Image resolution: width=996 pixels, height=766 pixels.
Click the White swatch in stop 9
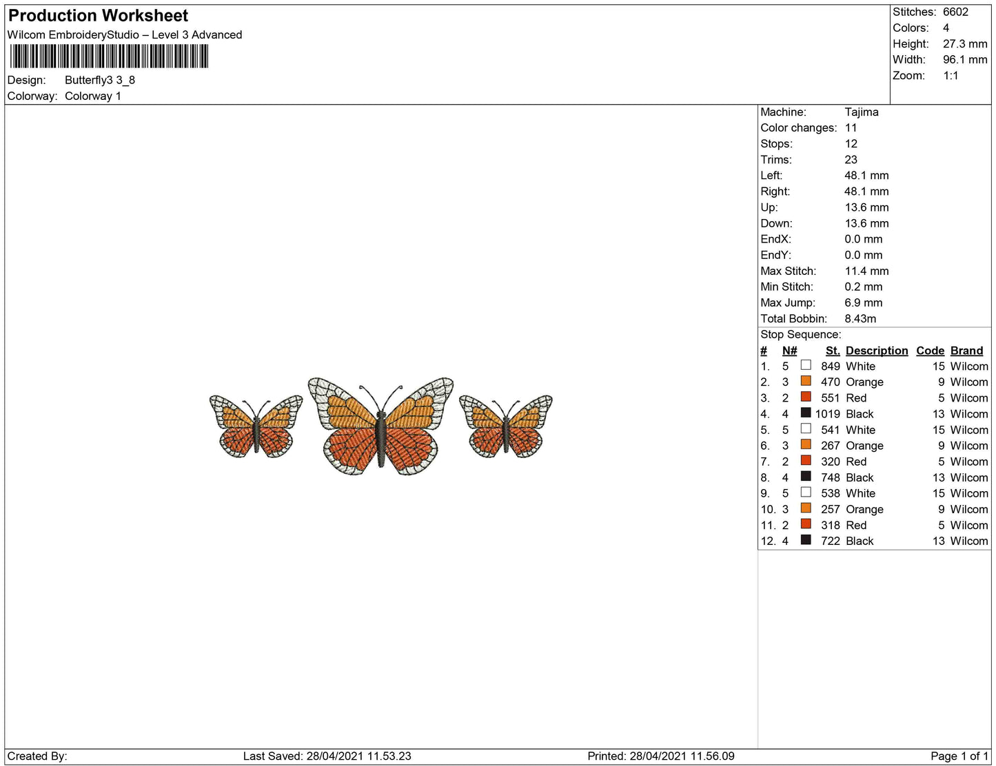805,493
